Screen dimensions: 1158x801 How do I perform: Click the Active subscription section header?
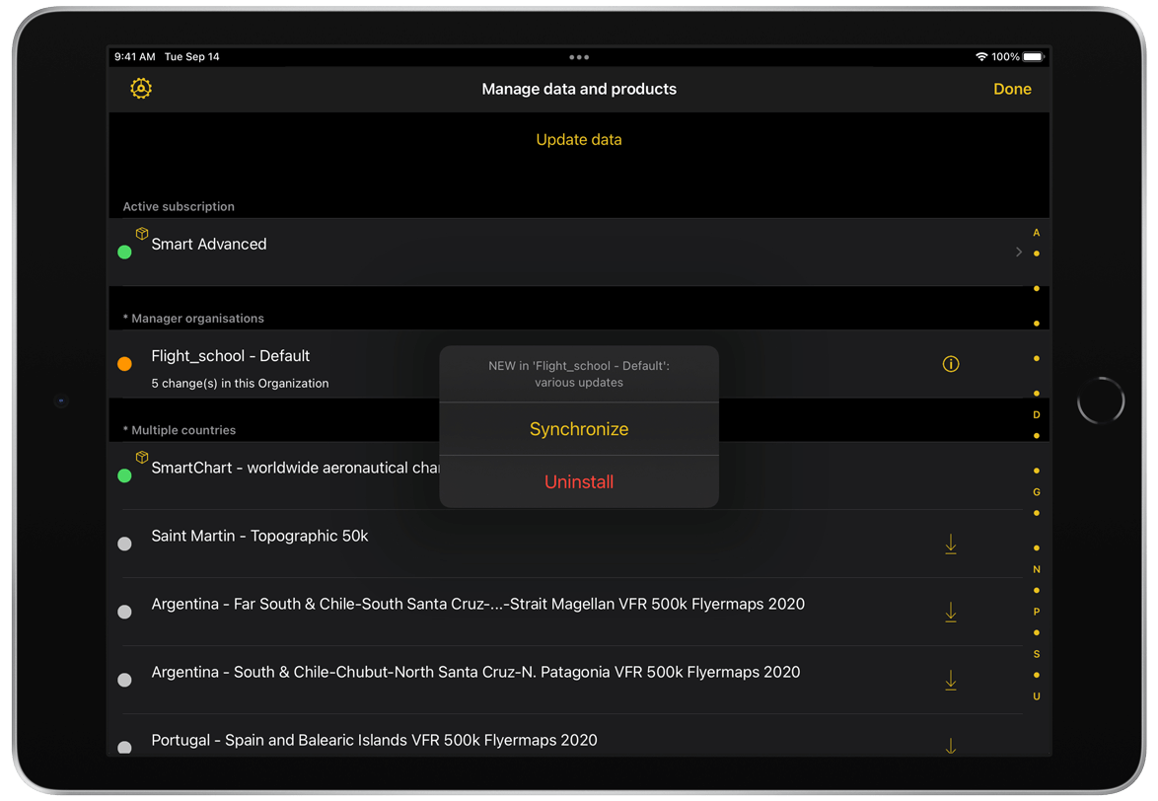[x=179, y=207]
